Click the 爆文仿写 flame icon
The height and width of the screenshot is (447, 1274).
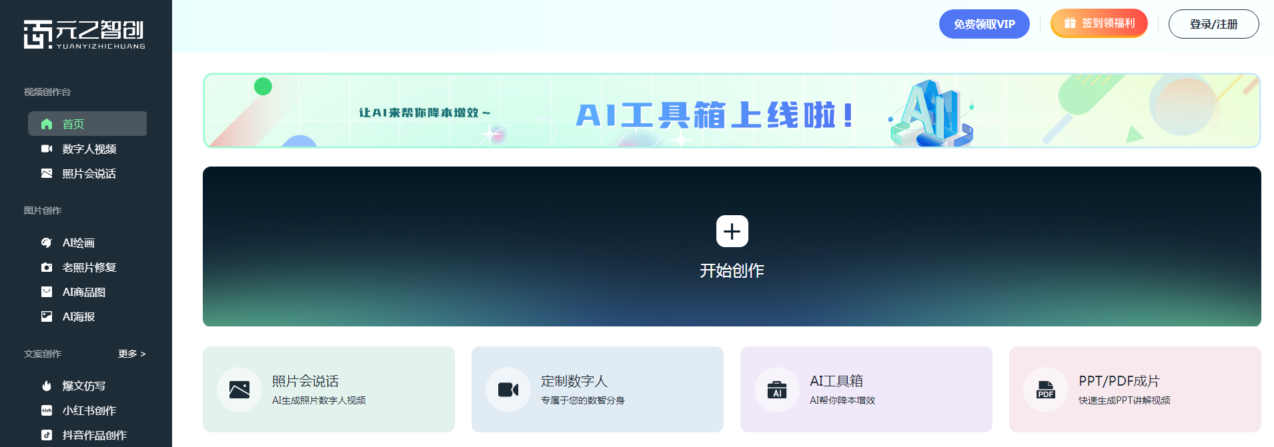pos(47,386)
